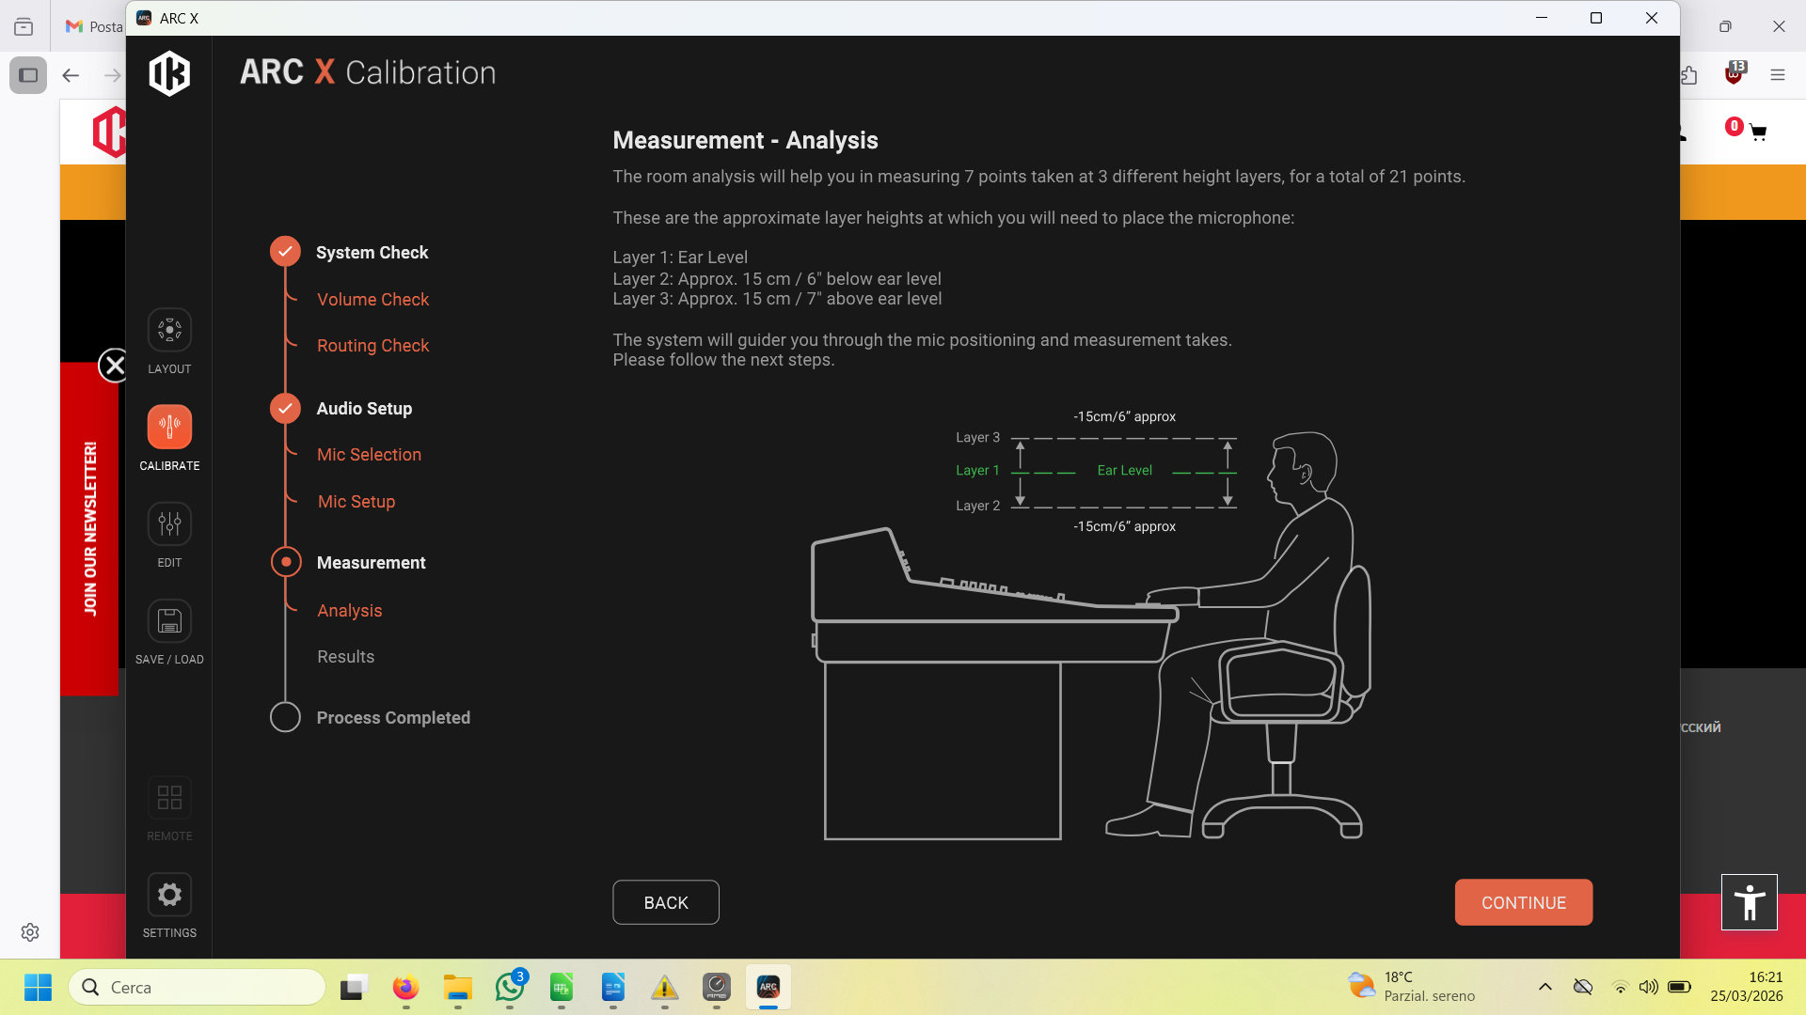This screenshot has height=1015, width=1806.
Task: Click the Windows taskbar search field
Action: point(198,988)
